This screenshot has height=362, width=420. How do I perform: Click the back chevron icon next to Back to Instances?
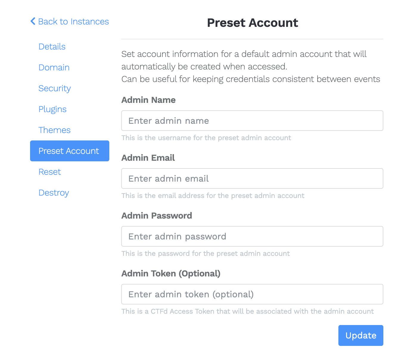[x=33, y=21]
